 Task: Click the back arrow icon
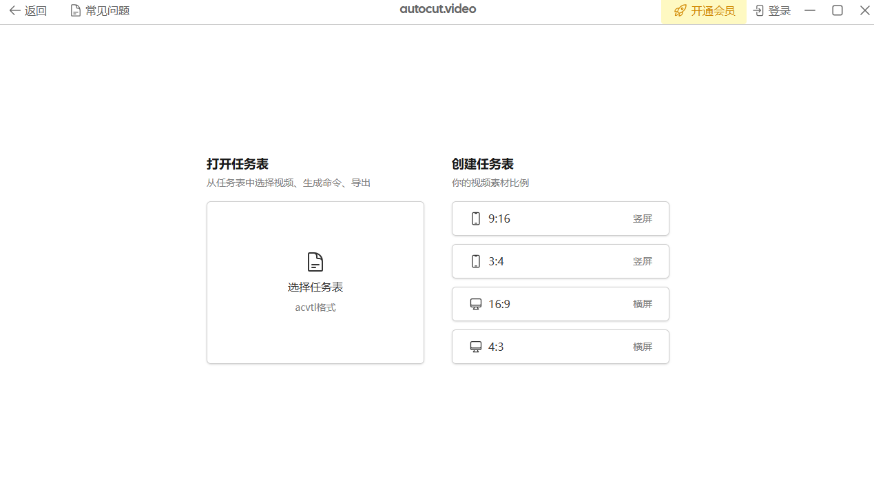point(14,11)
